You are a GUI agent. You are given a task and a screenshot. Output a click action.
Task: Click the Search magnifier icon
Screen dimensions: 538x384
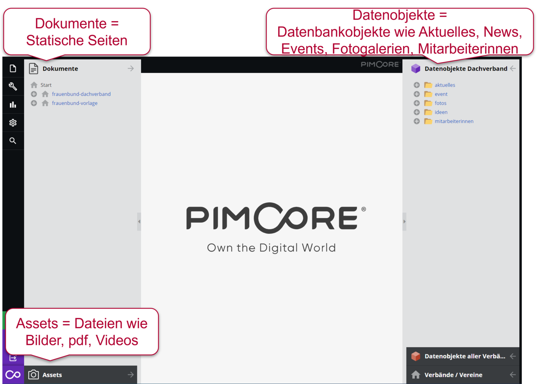point(13,141)
